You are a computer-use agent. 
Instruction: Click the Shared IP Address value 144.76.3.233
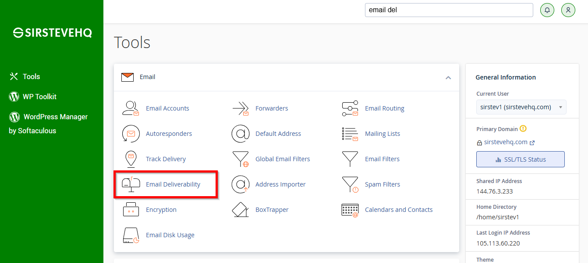pyautogui.click(x=495, y=191)
